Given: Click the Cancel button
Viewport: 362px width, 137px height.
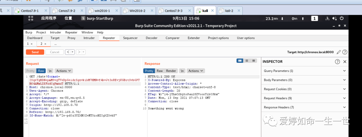Looking at the screenshot, I should pos(55,52).
